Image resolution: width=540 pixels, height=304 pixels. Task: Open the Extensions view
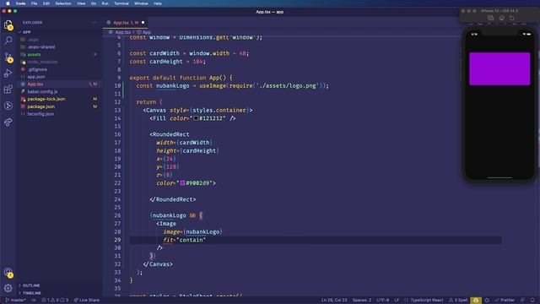[8, 90]
